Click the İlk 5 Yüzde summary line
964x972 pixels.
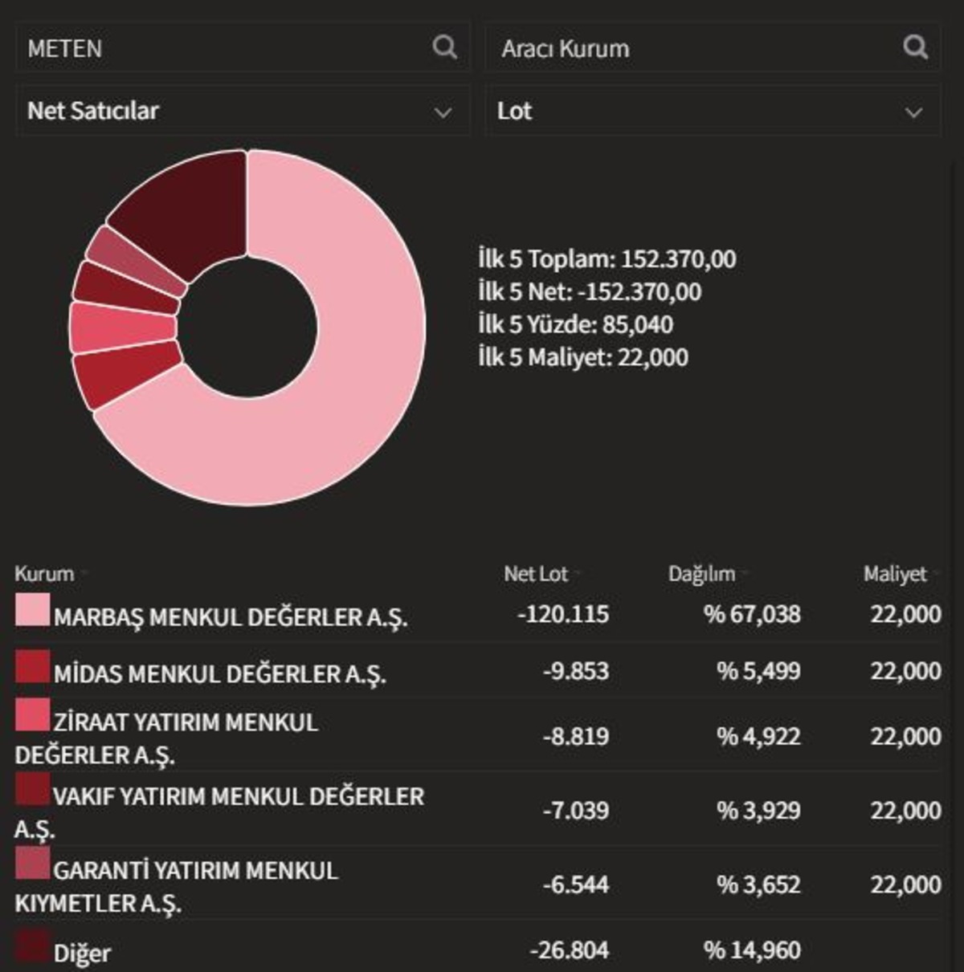pos(575,325)
